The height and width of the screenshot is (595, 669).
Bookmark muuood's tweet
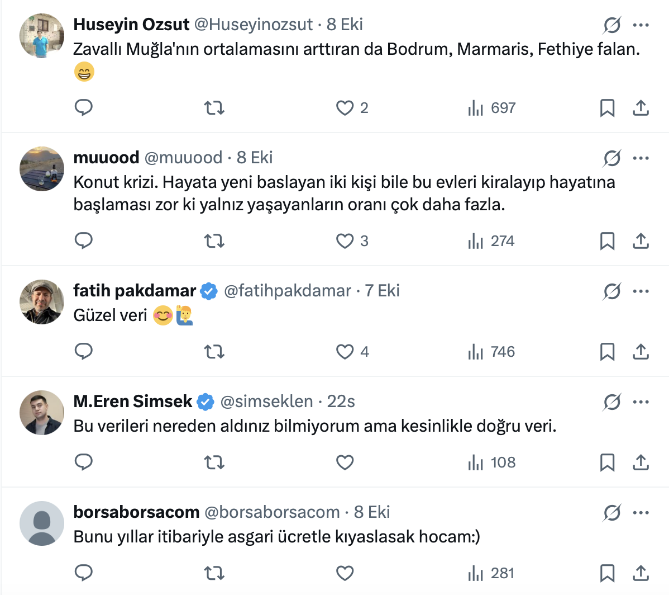[607, 241]
